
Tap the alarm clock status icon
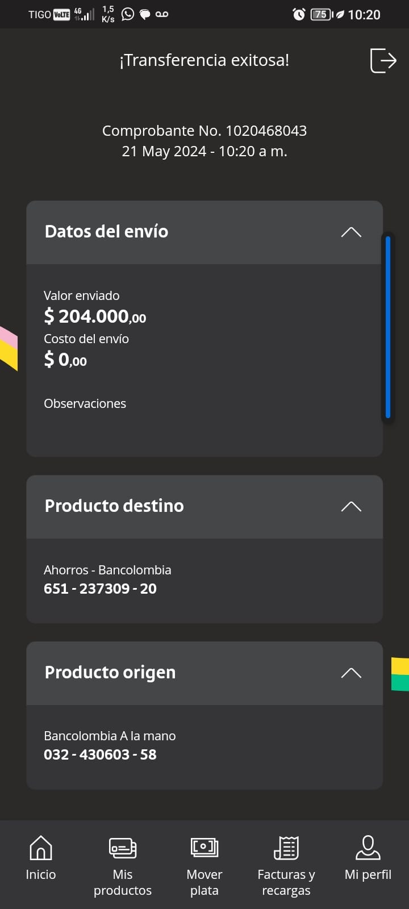click(299, 14)
